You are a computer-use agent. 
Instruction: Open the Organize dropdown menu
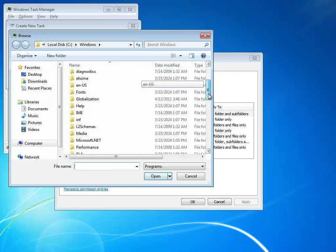pos(27,56)
